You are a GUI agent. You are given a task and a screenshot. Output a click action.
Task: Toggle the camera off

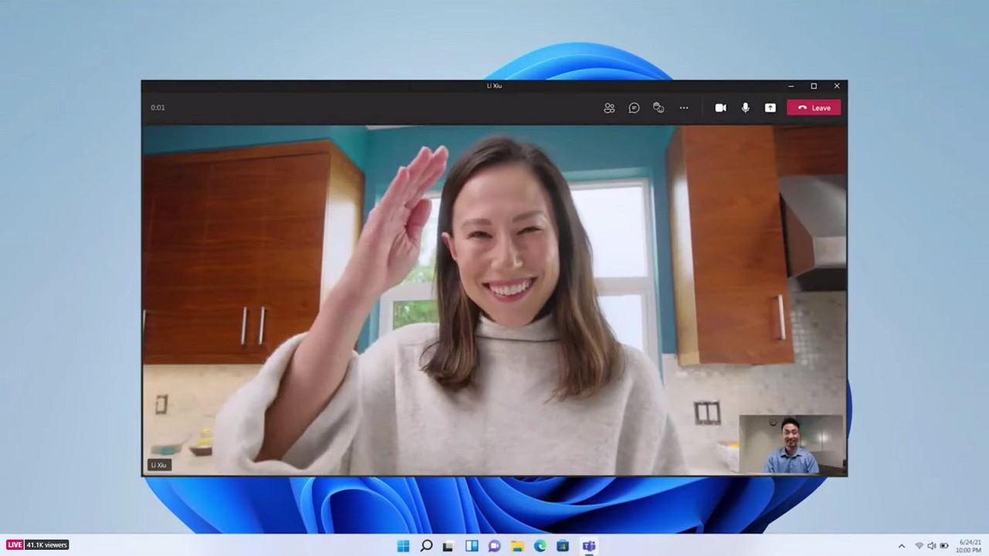[x=720, y=108]
